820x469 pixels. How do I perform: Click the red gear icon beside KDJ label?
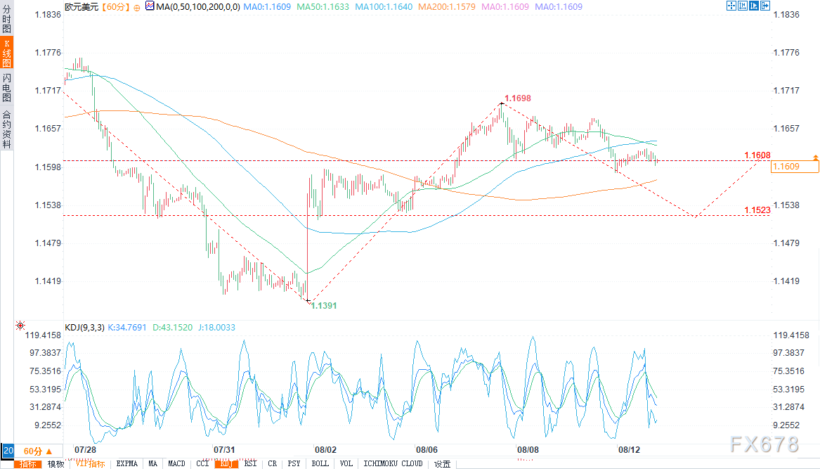20,326
